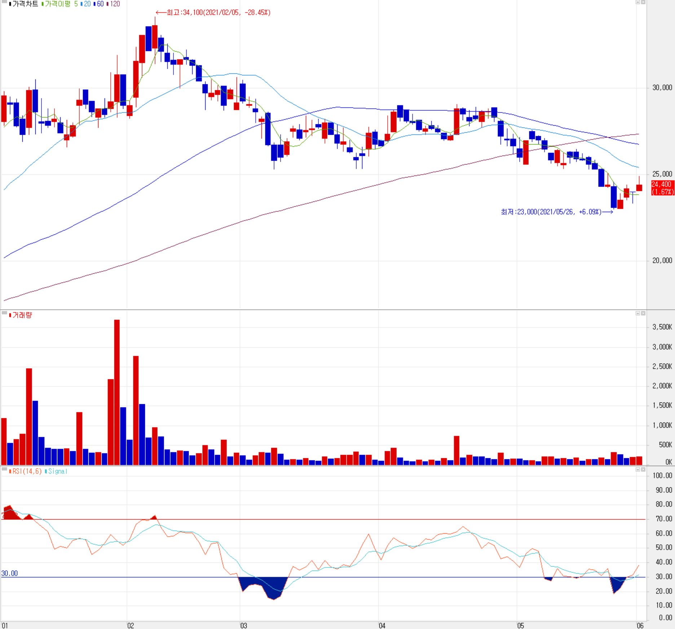Viewport: 675px width, 629px height.
Task: Click the 최고:34,100 high price annotation
Action: [x=213, y=13]
